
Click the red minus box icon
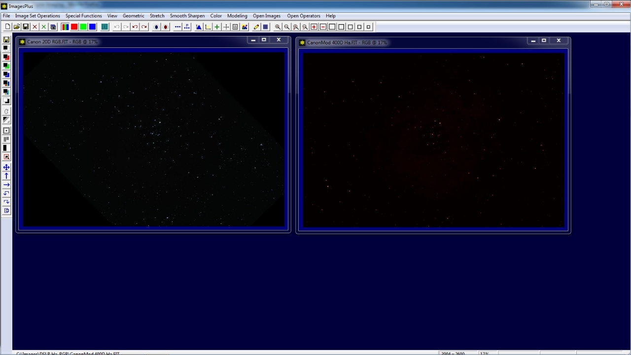click(x=323, y=27)
